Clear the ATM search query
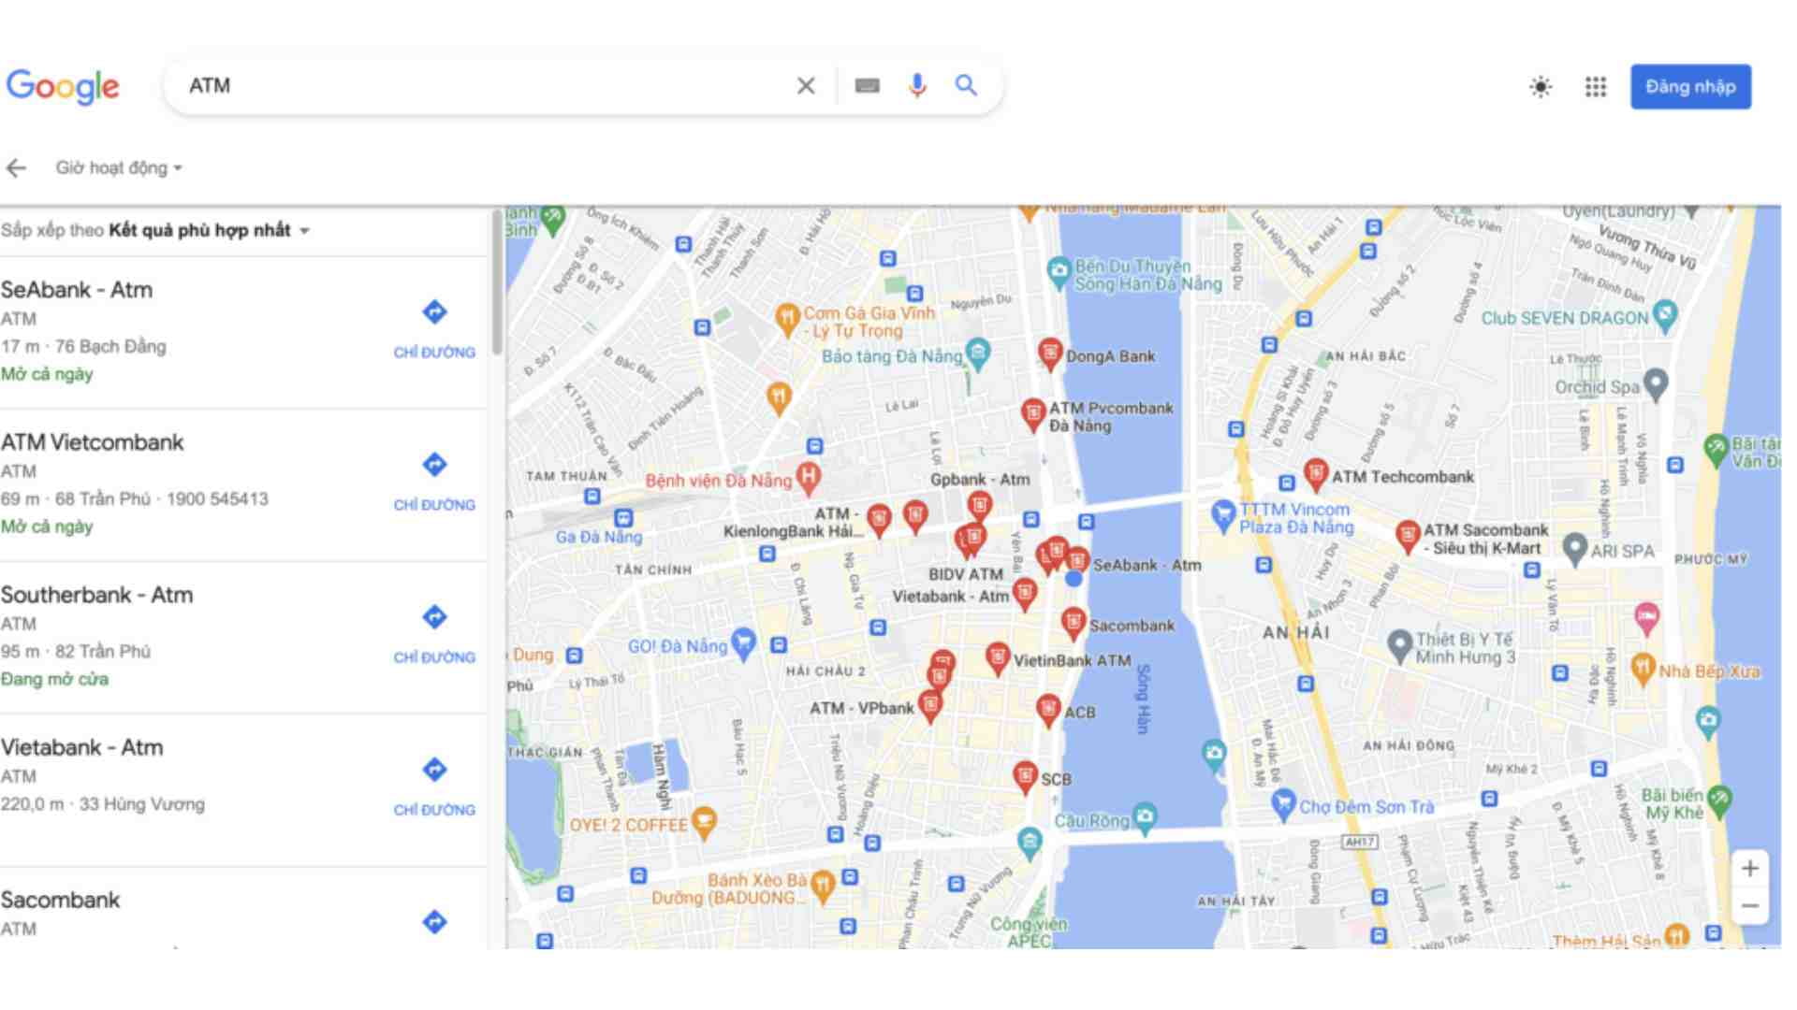1797x1010 pixels. pos(806,86)
